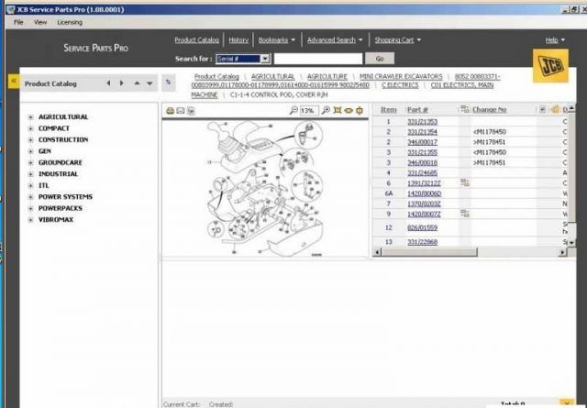Move down in catalog hierarchy arrow
This screenshot has width=587, height=408.
click(x=150, y=83)
